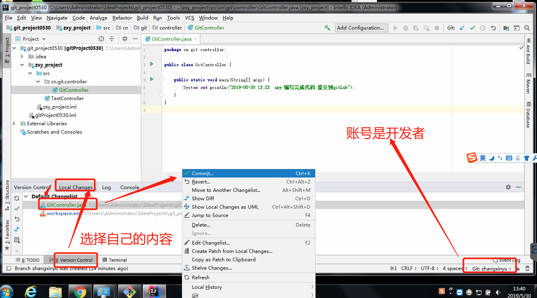This screenshot has height=298, width=537.
Task: Select TestController in project tree
Action: [67, 98]
